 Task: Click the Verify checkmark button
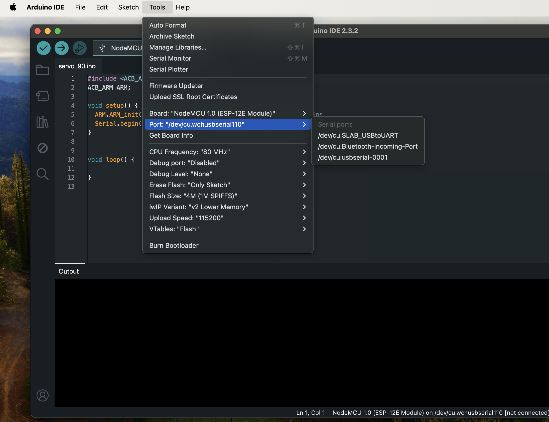click(x=44, y=48)
